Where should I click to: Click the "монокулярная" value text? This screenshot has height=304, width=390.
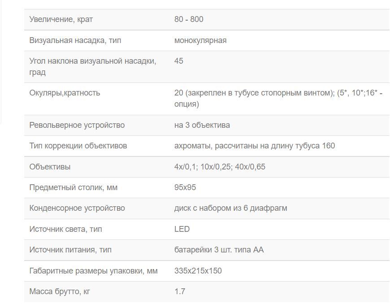point(200,40)
